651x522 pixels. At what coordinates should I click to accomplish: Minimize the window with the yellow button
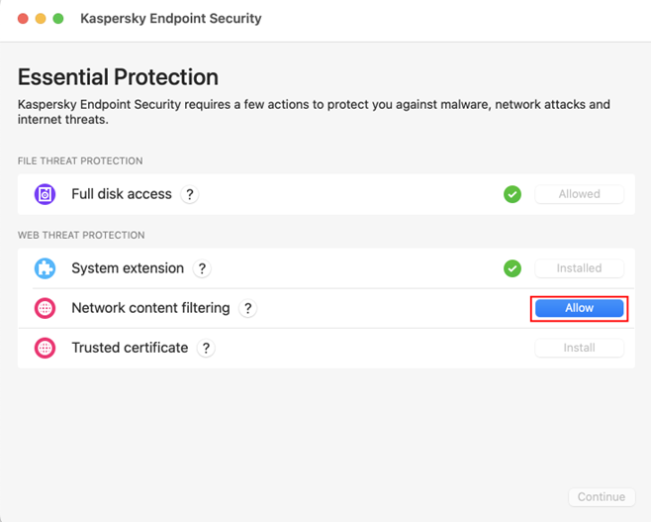41,19
